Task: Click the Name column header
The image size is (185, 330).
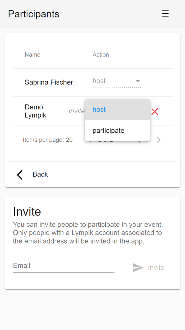Action: coord(33,55)
